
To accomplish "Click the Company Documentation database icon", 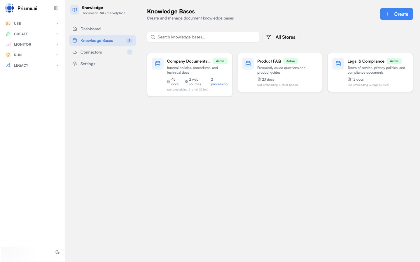I will coord(158,64).
